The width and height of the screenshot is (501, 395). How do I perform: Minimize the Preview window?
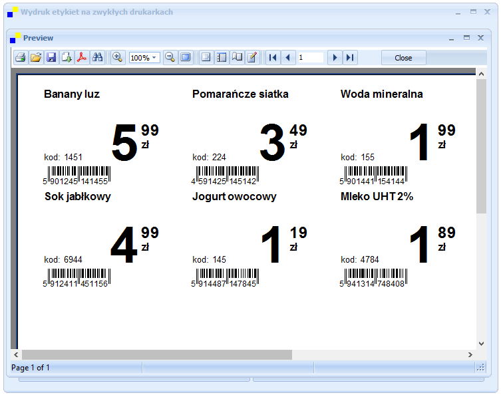point(452,39)
